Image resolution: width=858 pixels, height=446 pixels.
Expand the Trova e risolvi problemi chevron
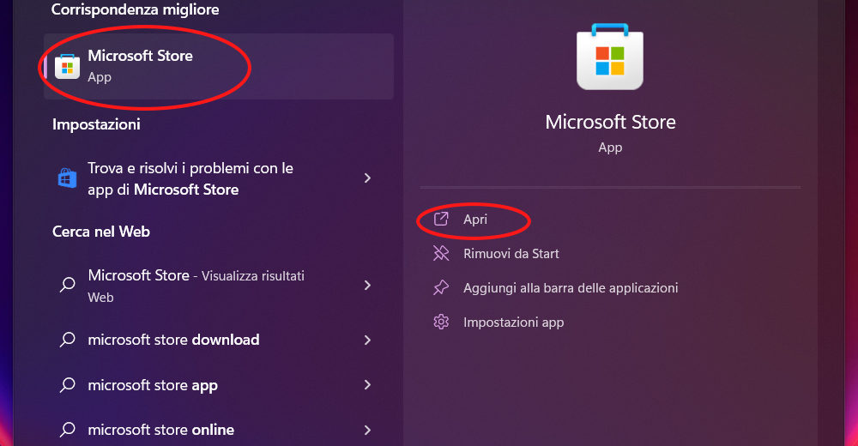pyautogui.click(x=367, y=178)
